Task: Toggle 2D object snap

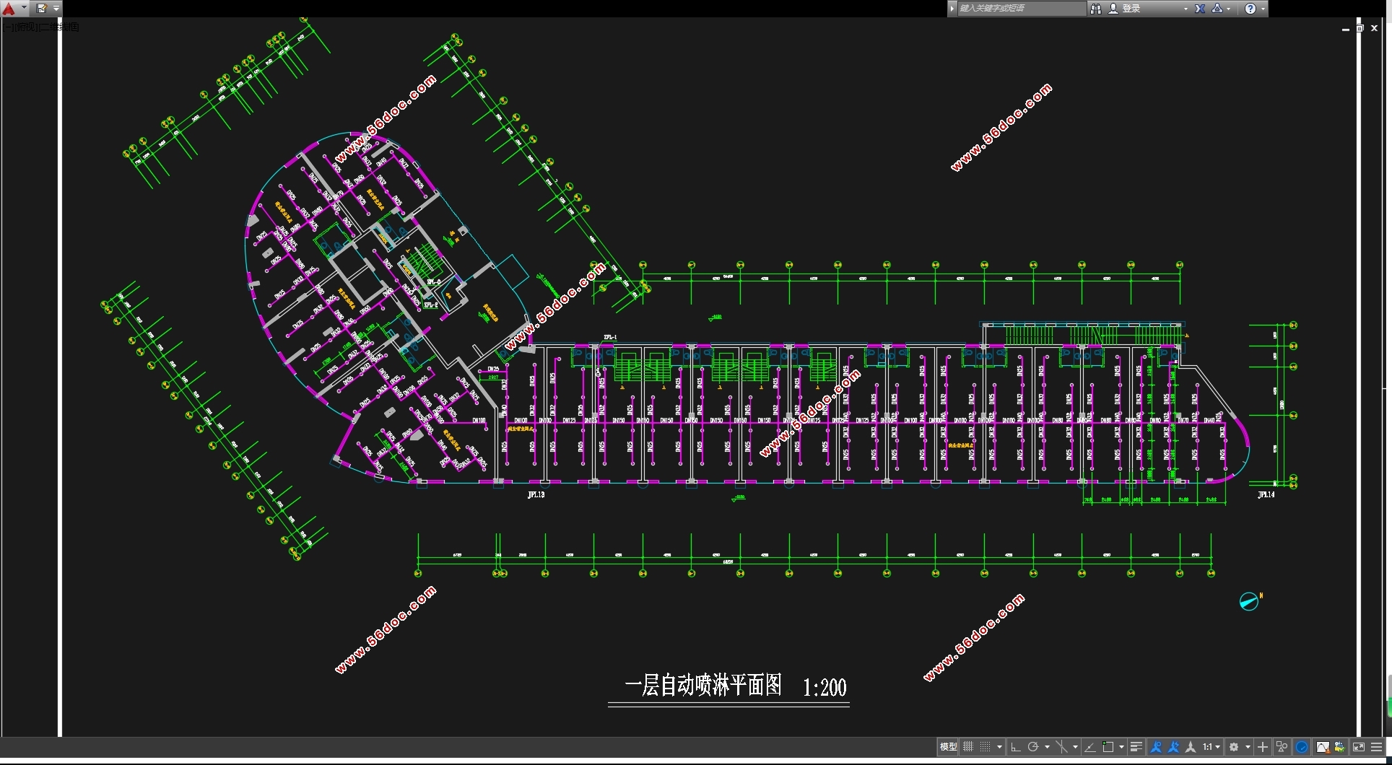Action: 1108,747
